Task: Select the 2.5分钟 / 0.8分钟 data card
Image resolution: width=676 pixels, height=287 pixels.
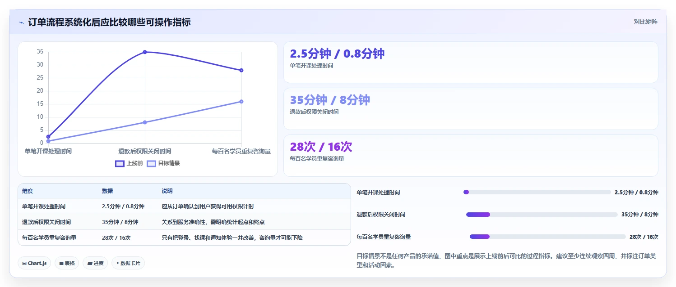Action: pos(471,63)
